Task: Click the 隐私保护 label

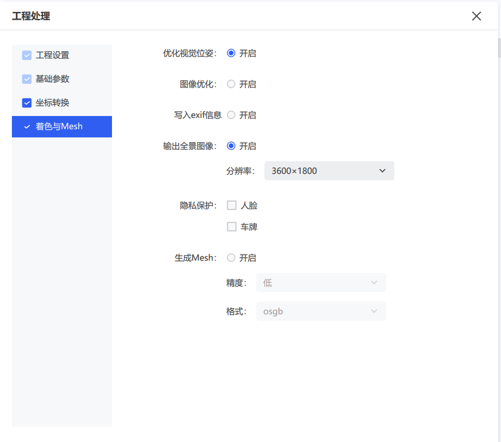Action: [198, 205]
